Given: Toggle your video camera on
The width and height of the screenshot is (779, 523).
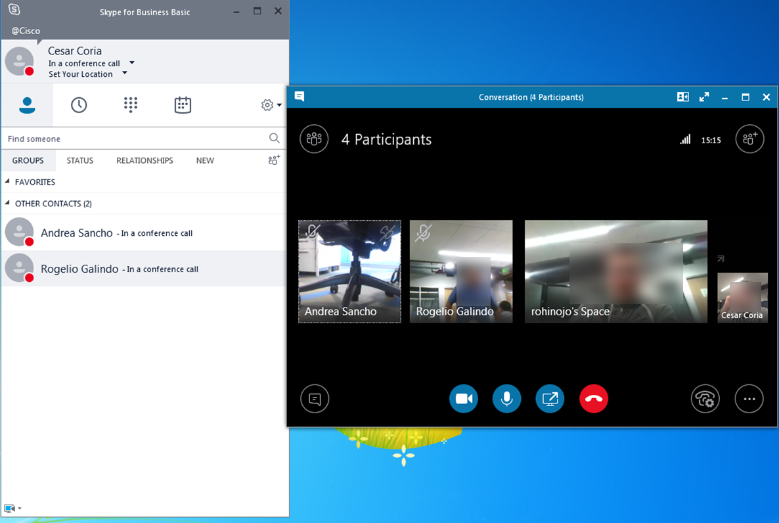Looking at the screenshot, I should (x=464, y=399).
